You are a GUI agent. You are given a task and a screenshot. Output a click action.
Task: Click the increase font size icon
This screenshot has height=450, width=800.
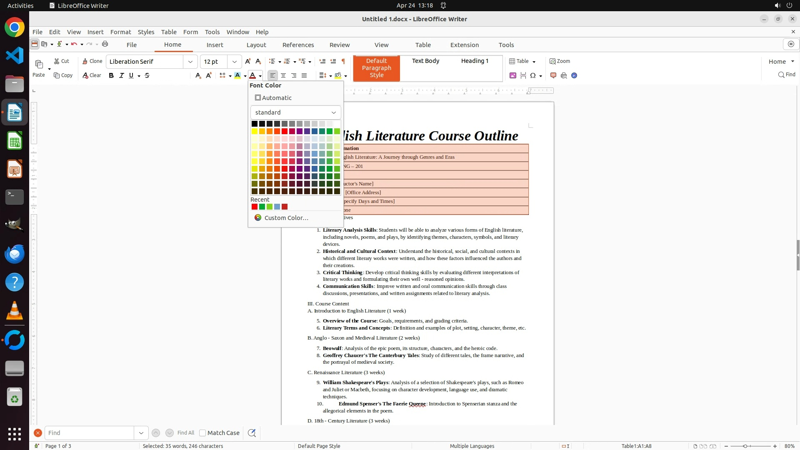(247, 61)
